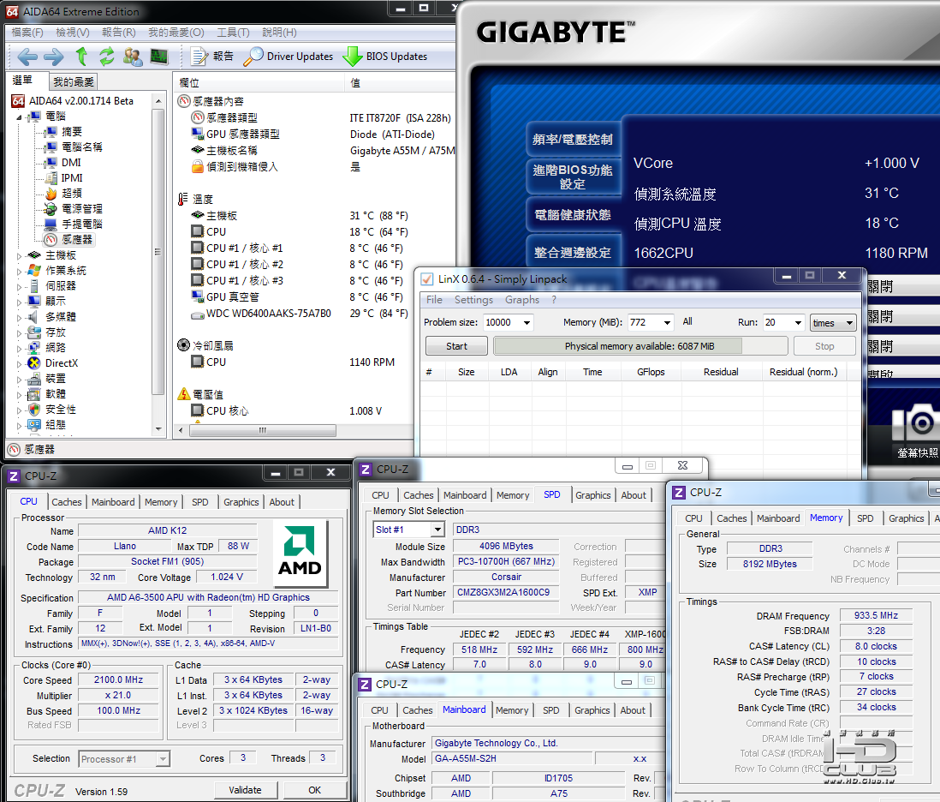
Task: Expand the 作業系統 tree node
Action: point(19,271)
